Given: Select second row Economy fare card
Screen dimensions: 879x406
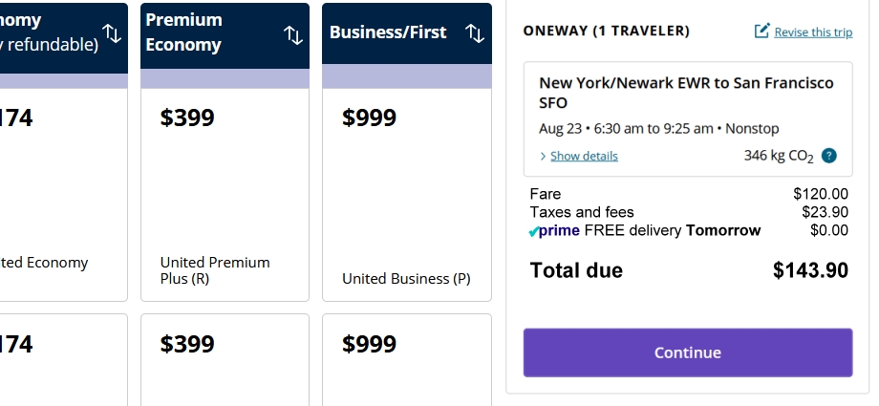Looking at the screenshot, I should (63, 359).
